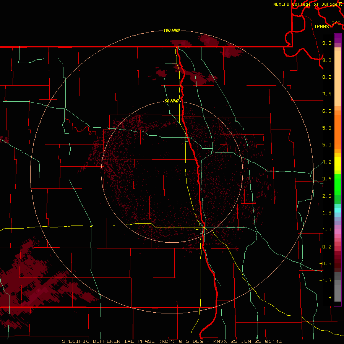
Task: Click the 9.0 scale value
Action: [x=327, y=60]
